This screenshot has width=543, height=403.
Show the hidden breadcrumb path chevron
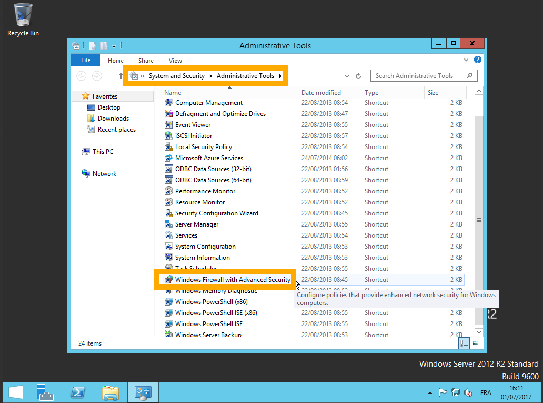(143, 76)
